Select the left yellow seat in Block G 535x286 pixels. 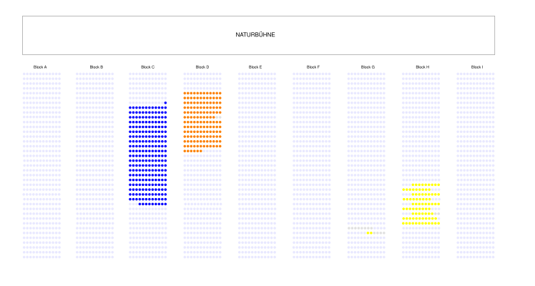pos(368,232)
